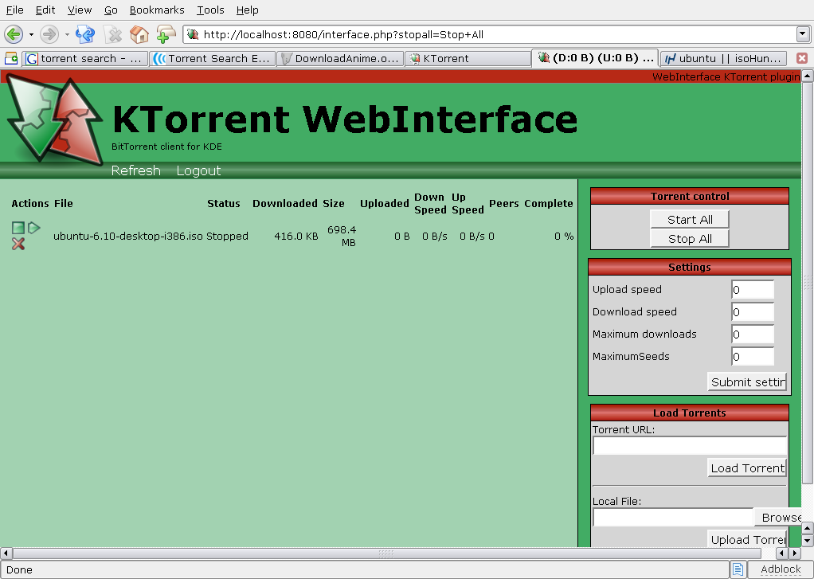This screenshot has width=814, height=579.
Task: Click the Stop All button
Action: (690, 238)
